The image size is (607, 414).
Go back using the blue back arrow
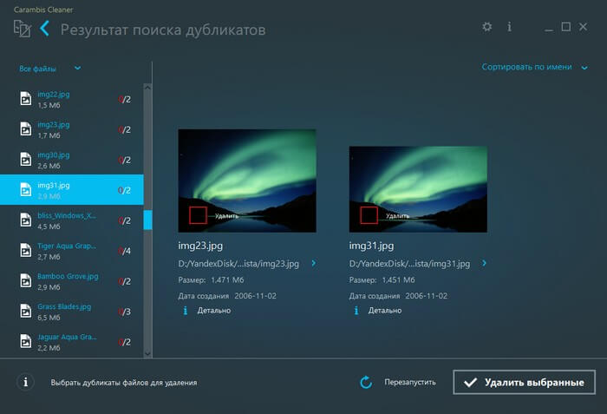pos(45,29)
